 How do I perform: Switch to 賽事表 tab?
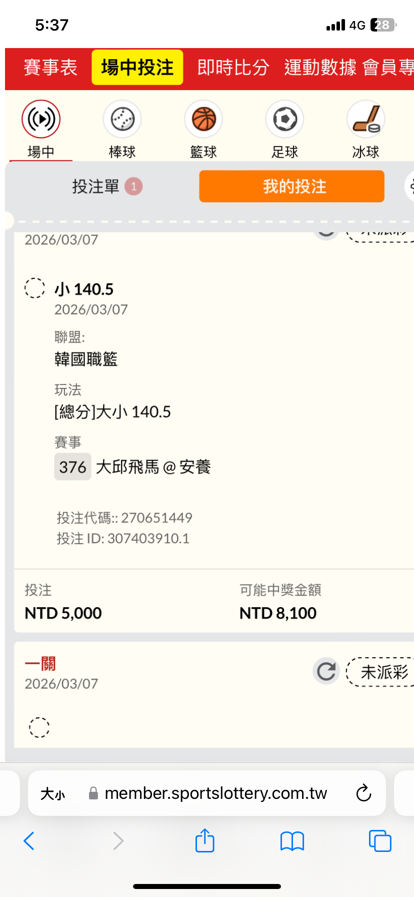point(50,67)
